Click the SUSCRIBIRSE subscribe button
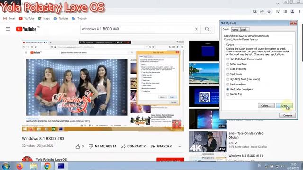This screenshot has height=170, width=303. tap(170, 160)
